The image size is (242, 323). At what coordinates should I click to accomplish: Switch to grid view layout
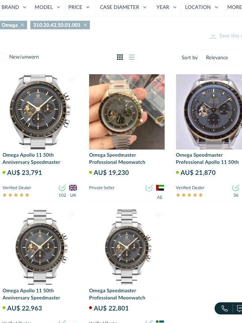[x=120, y=57]
